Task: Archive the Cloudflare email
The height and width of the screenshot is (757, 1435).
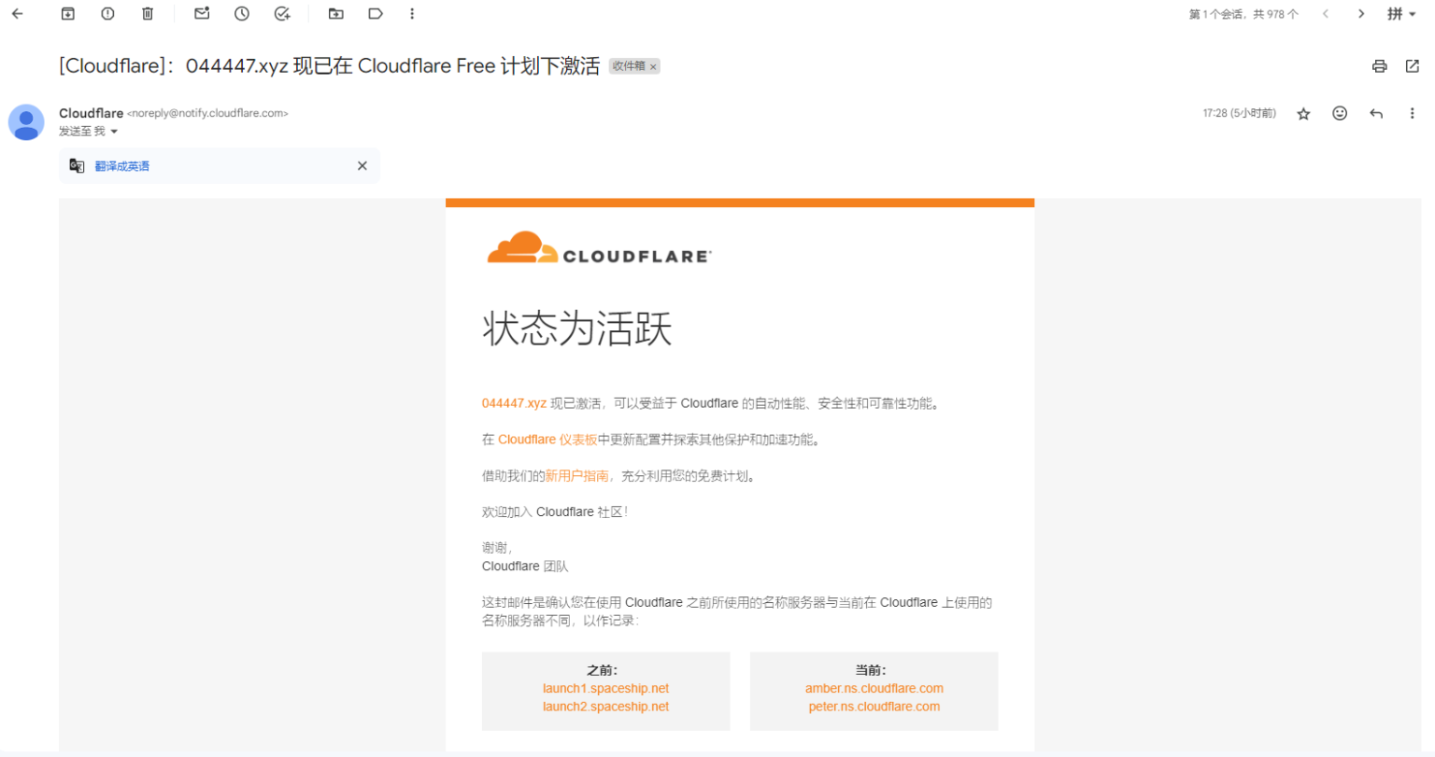Action: (x=65, y=13)
